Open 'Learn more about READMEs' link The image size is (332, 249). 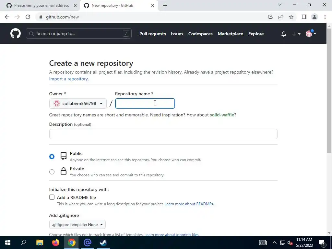point(189,204)
